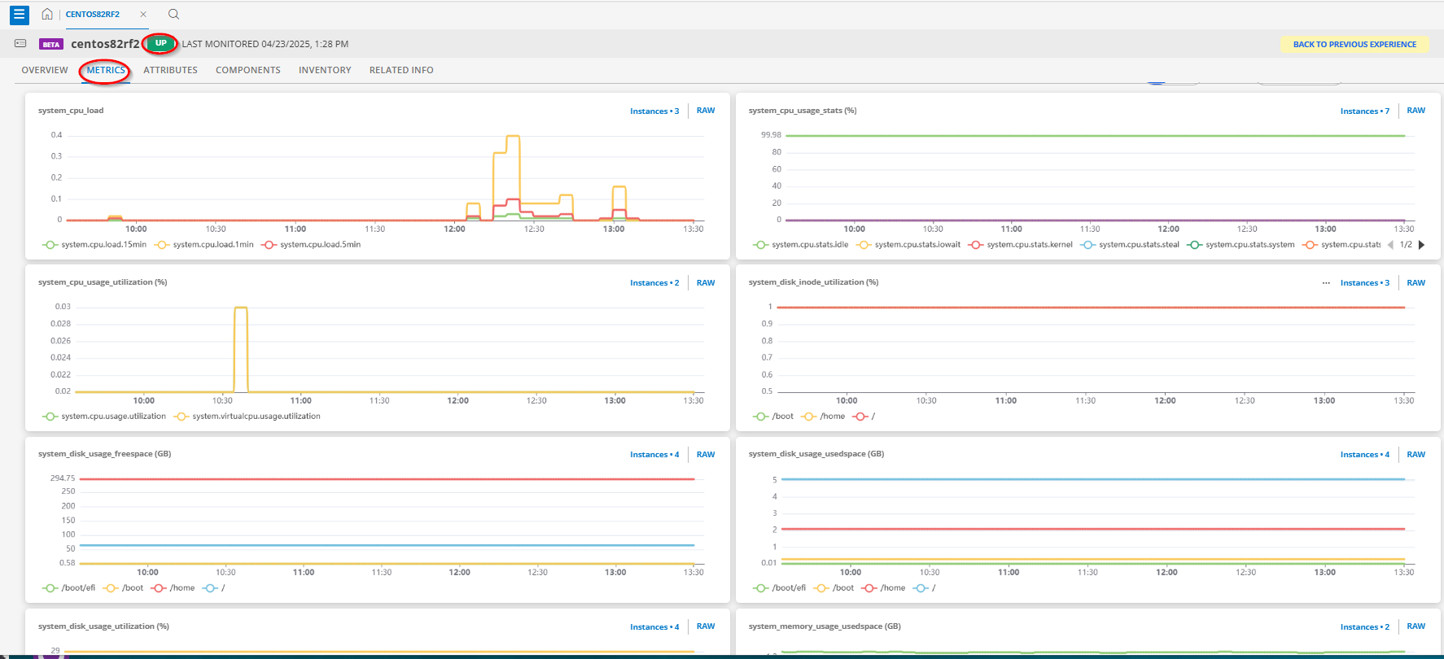Open Instances 4 in system_disk_usage_utilization
Screen dimensions: 1444x659
(654, 626)
